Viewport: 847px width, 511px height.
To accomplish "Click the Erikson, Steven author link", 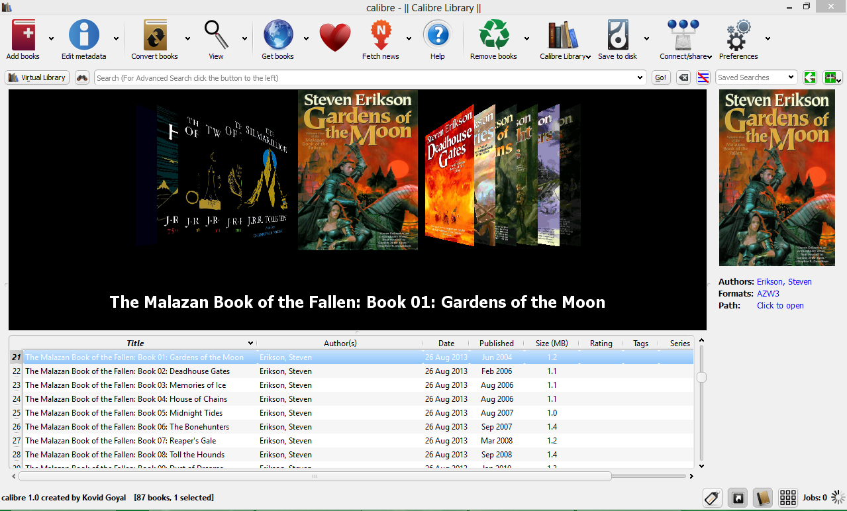I will pyautogui.click(x=784, y=281).
